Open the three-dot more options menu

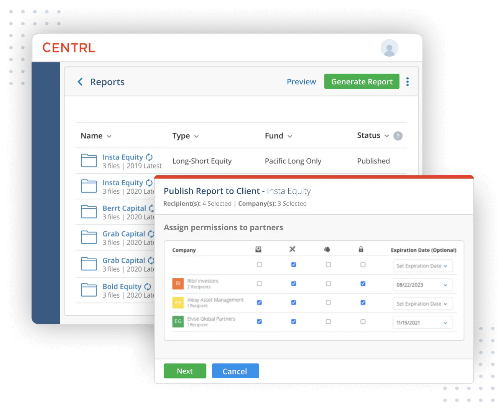tap(407, 82)
